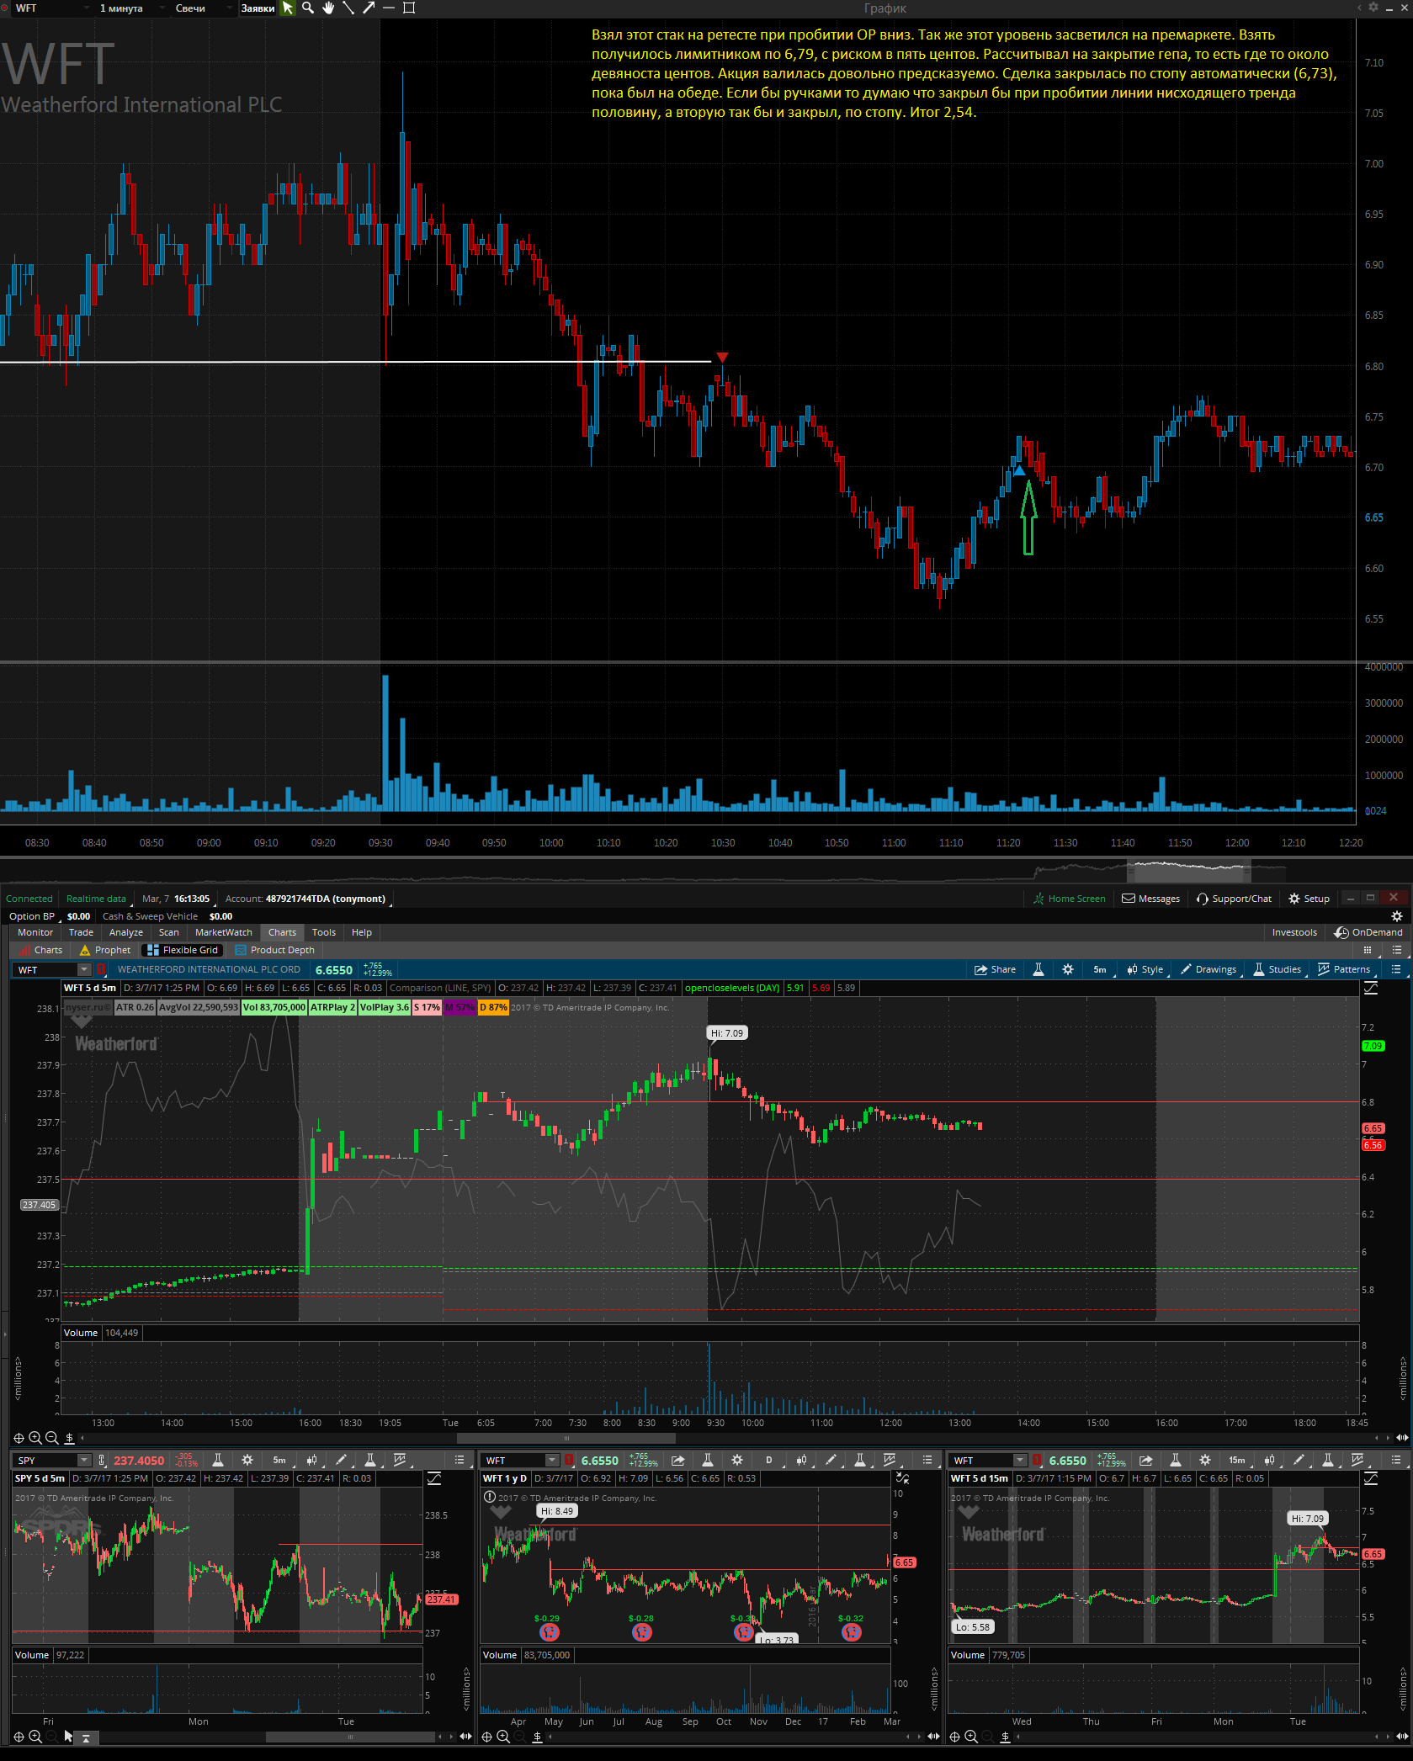The height and width of the screenshot is (1761, 1413).
Task: Open the Setup menu
Action: tap(1309, 899)
